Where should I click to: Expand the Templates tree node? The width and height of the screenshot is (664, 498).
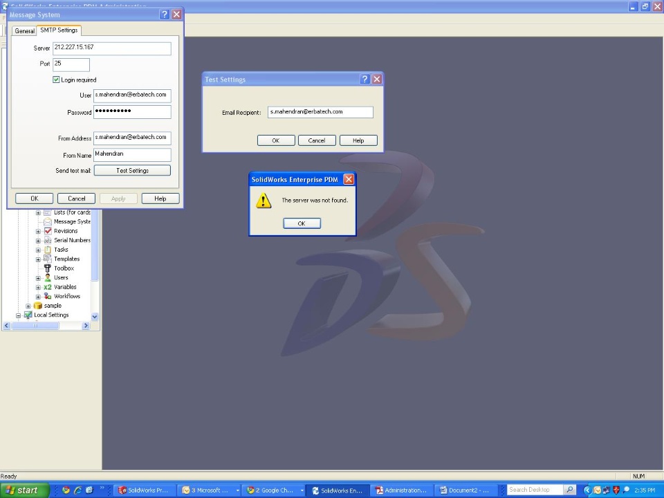pos(38,259)
